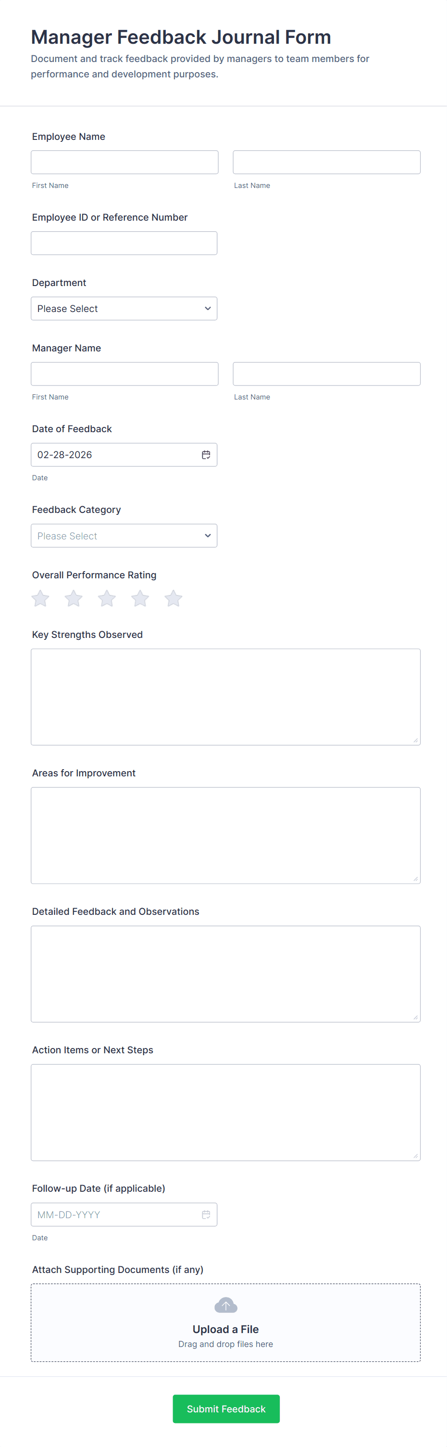Image resolution: width=447 pixels, height=1447 pixels.
Task: Enter the Employee ID or Reference Number field
Action: 124,243
